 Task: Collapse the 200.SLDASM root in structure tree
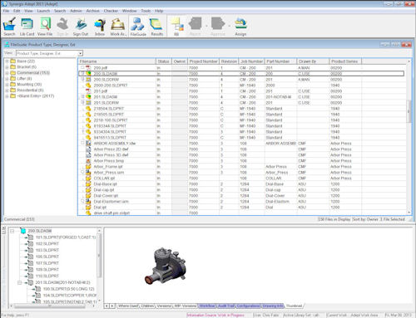point(12,231)
